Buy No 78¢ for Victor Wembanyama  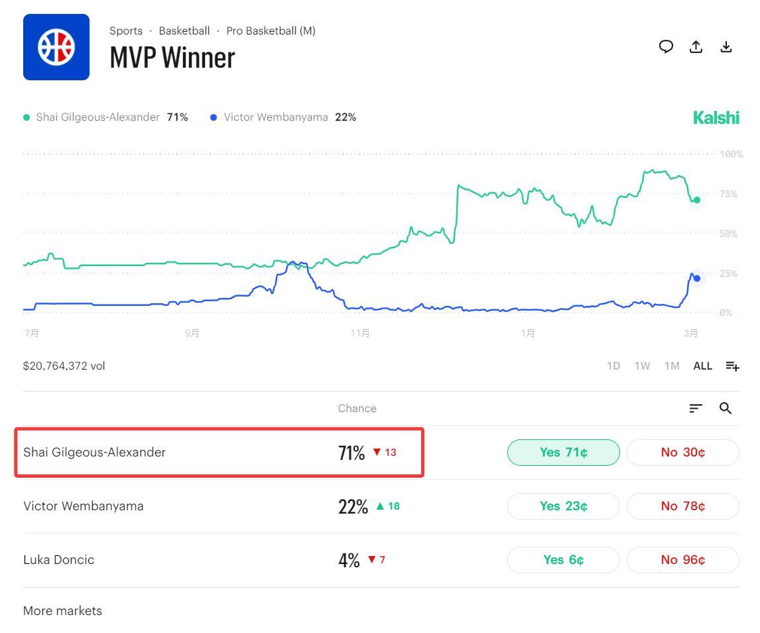pos(682,506)
